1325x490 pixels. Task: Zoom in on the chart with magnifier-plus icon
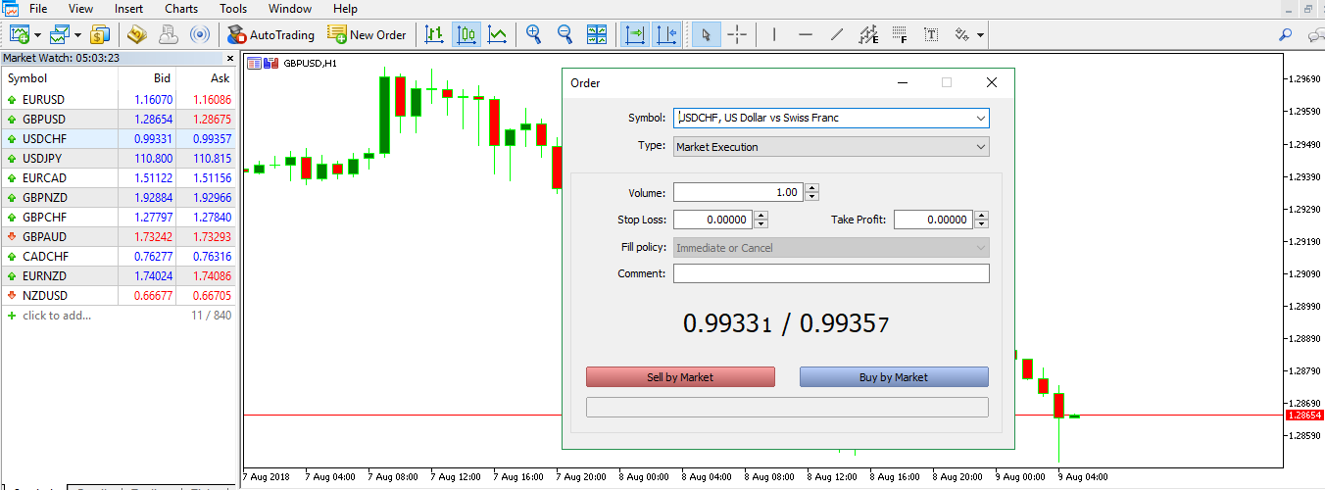pyautogui.click(x=533, y=34)
